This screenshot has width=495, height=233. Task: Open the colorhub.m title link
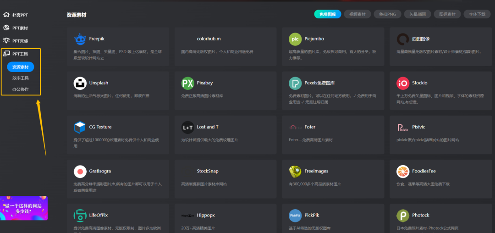(209, 39)
